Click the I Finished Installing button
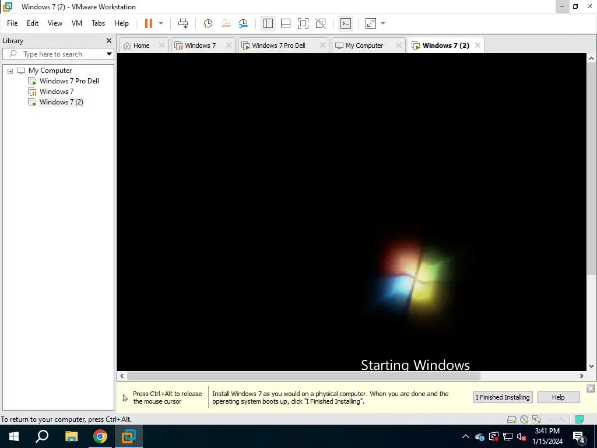This screenshot has height=448, width=597. point(503,397)
